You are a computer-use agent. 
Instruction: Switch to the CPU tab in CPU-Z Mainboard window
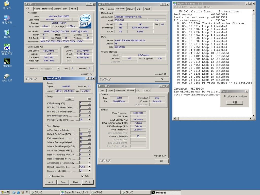click(102, 9)
